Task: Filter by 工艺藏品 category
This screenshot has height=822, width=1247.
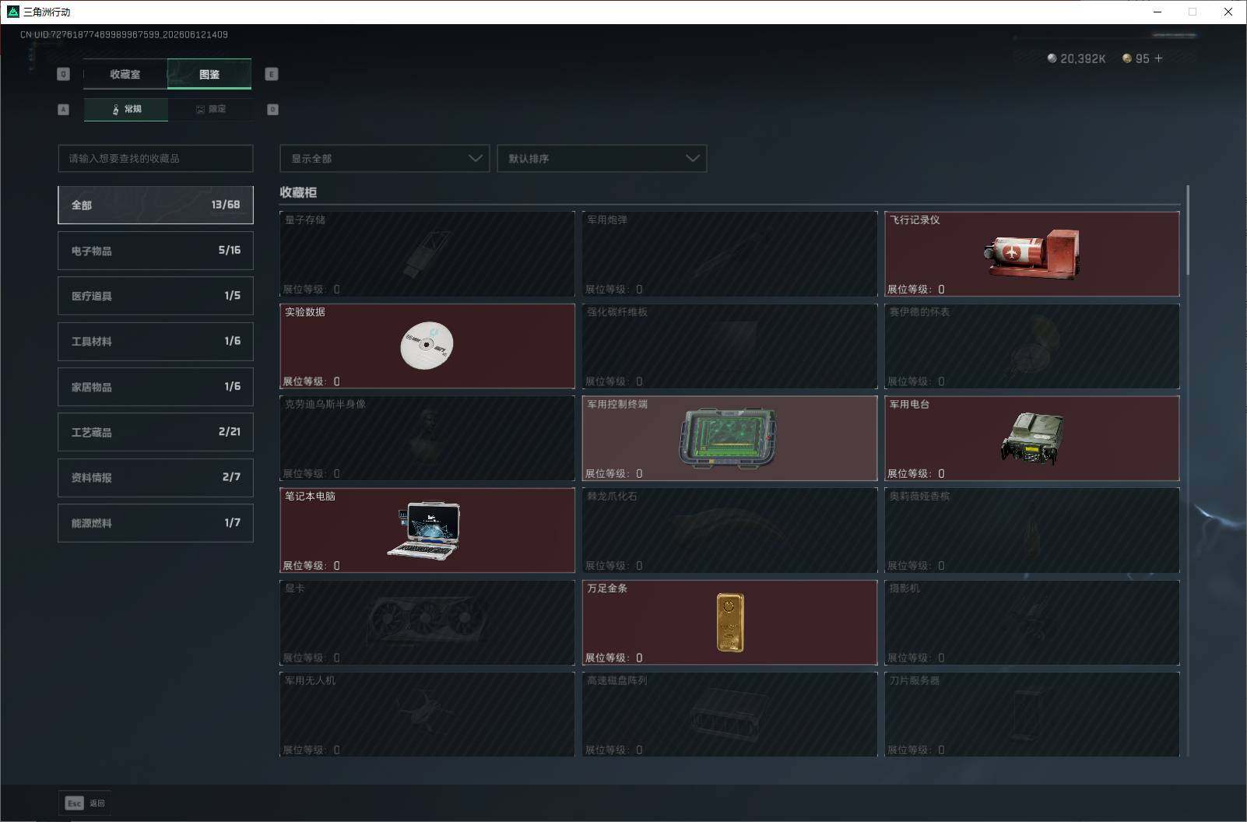Action: [156, 432]
